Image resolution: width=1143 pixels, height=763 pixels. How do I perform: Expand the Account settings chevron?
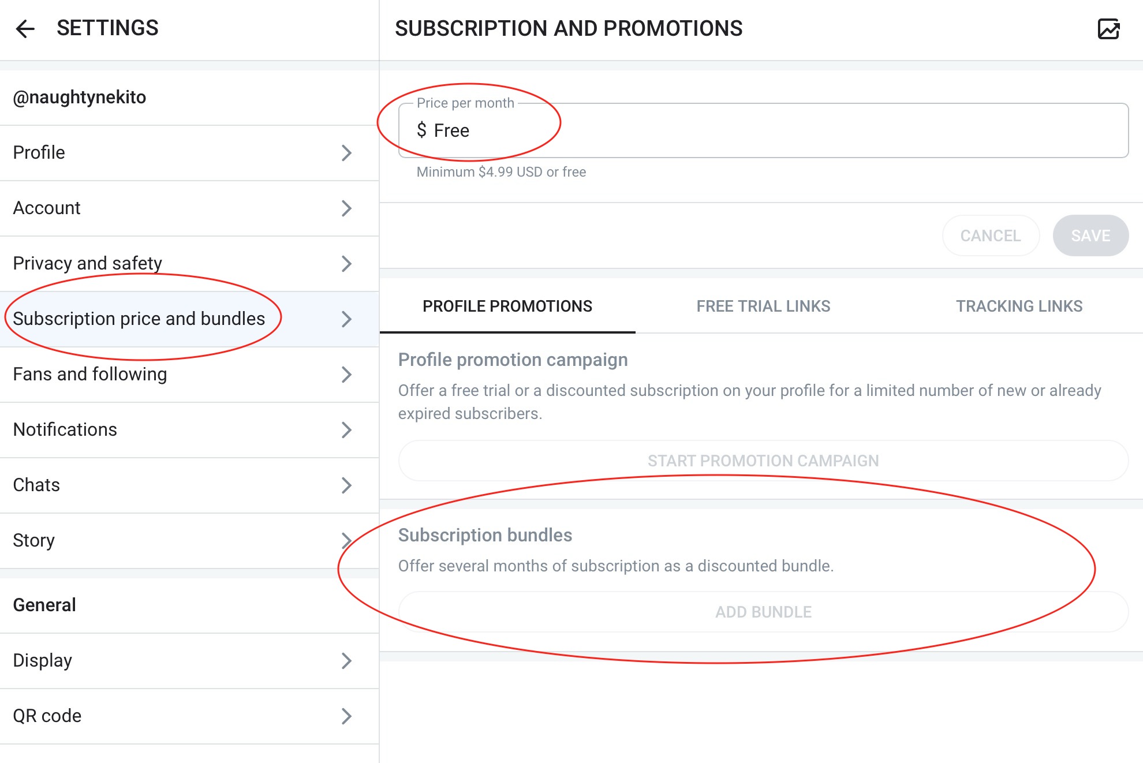pyautogui.click(x=346, y=208)
